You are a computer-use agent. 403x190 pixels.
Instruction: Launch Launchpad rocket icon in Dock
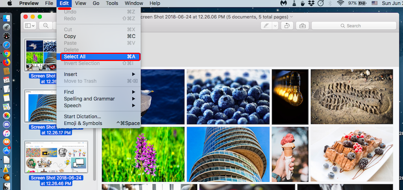tap(7, 27)
